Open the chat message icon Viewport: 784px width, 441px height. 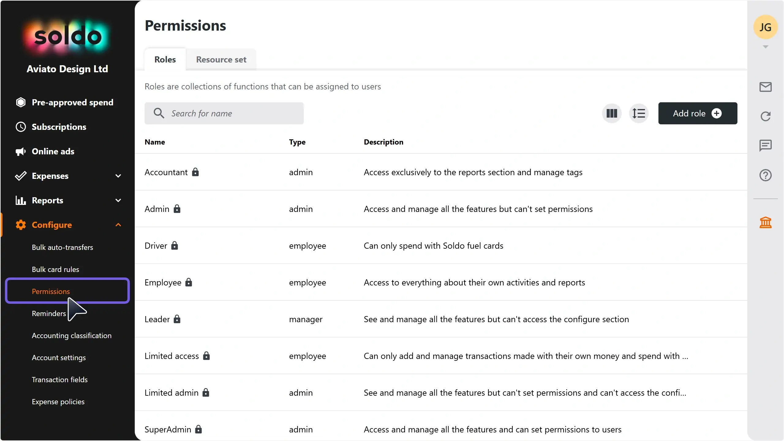click(766, 145)
